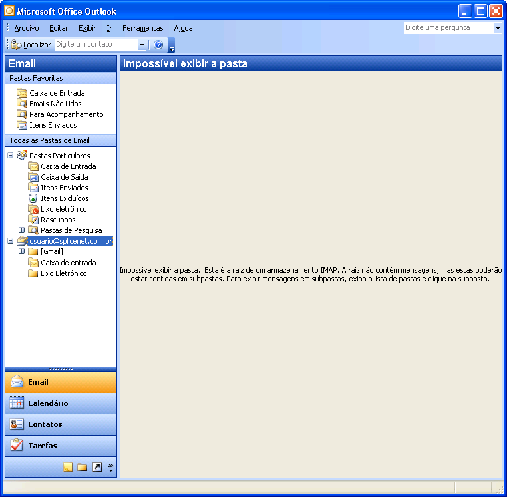Image resolution: width=507 pixels, height=497 pixels.
Task: Click favorite Itens Enviados folder icon
Action: point(22,125)
